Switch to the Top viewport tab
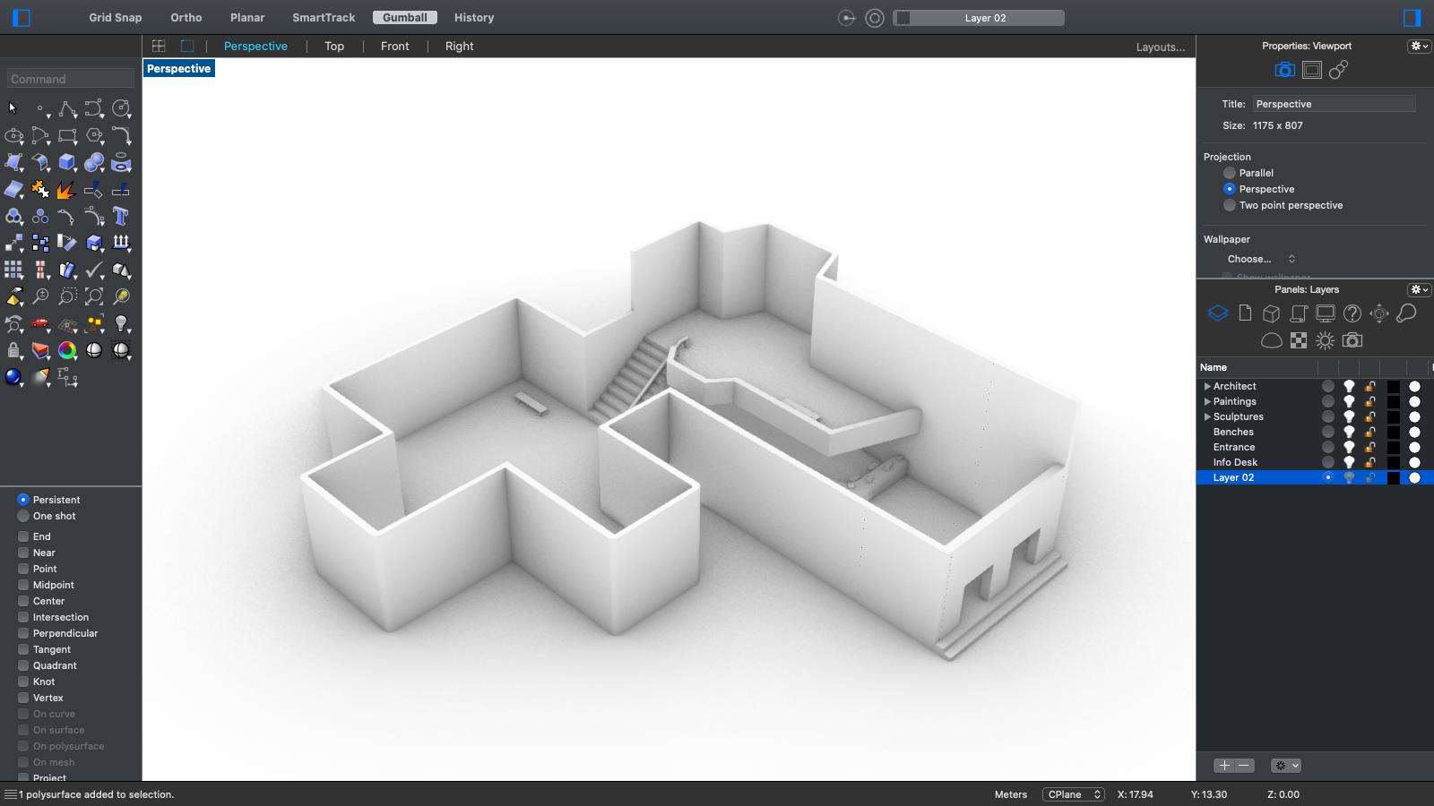This screenshot has width=1434, height=806. point(334,47)
